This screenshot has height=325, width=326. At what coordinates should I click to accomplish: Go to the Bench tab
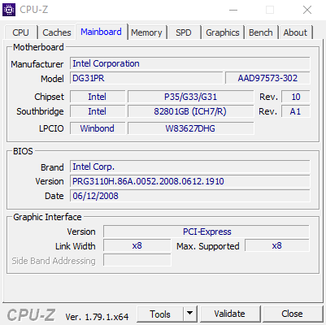(261, 32)
